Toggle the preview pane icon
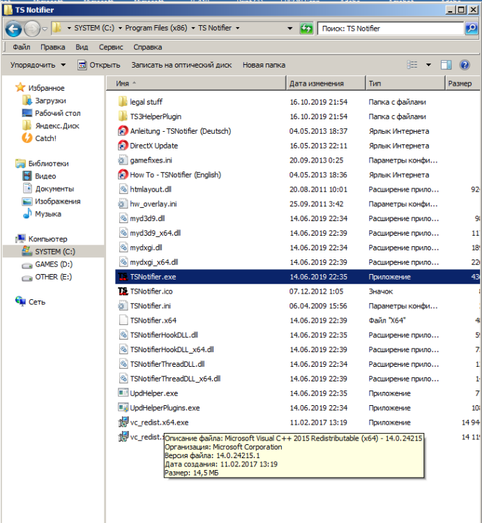 [446, 65]
